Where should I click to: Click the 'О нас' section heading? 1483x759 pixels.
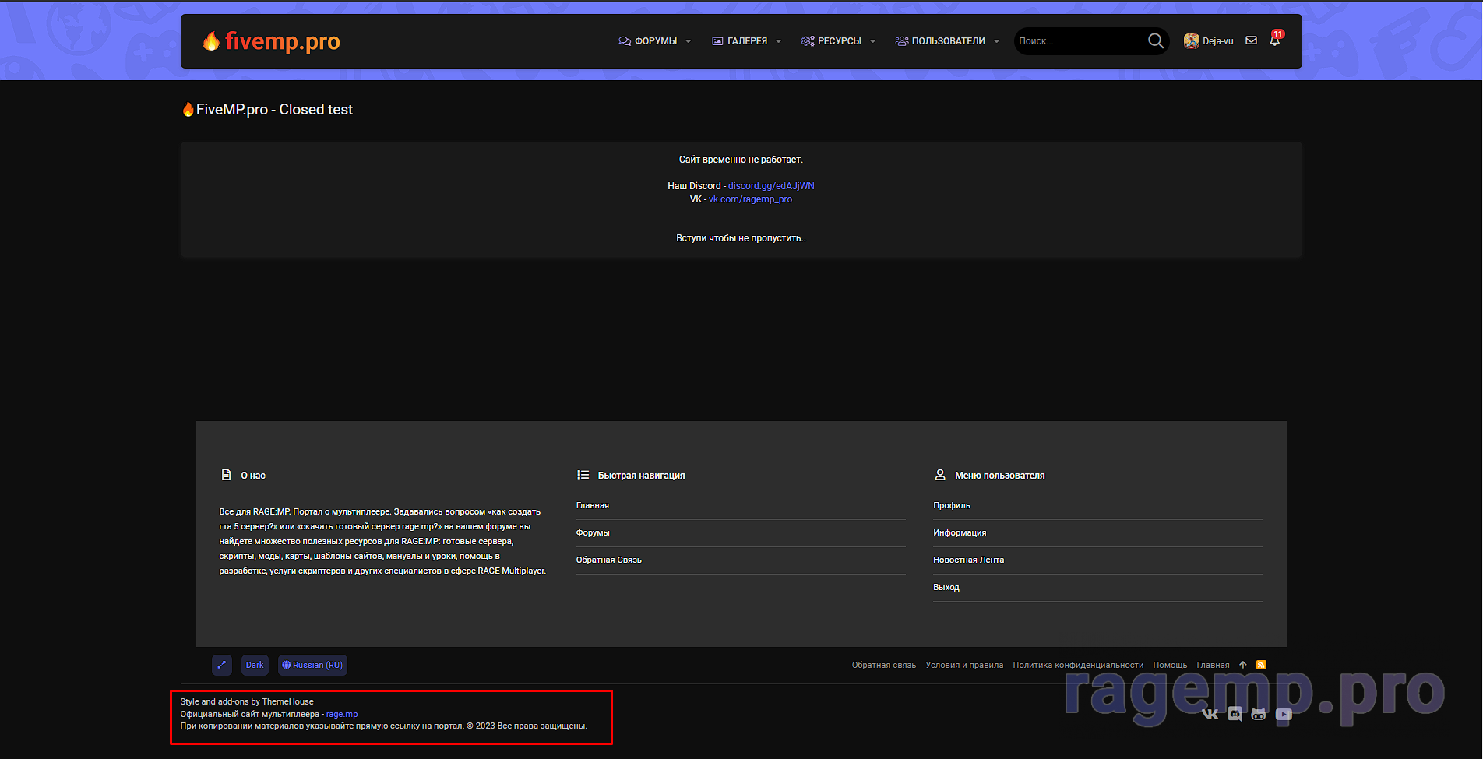253,476
